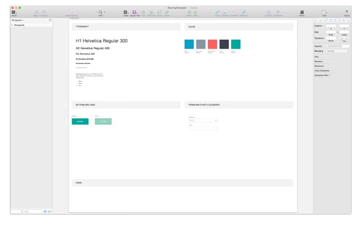Viewport: 361px width, 228px height.
Task: Toggle the size proportion lock icon
Action: (338, 32)
